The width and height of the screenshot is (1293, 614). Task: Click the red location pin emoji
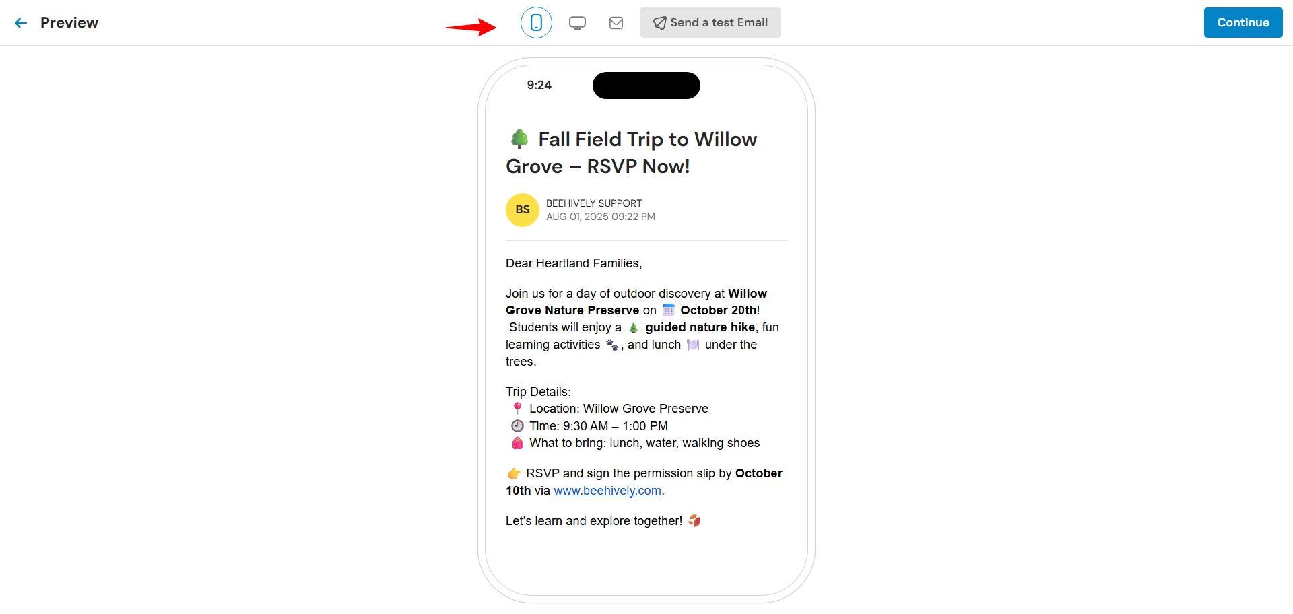point(517,408)
